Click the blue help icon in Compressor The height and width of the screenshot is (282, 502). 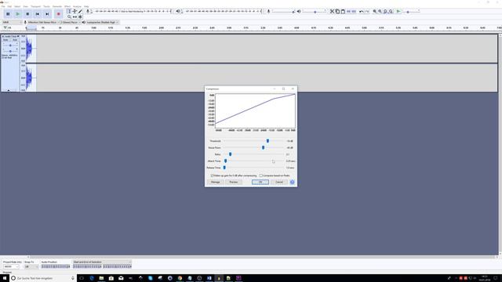(x=292, y=182)
